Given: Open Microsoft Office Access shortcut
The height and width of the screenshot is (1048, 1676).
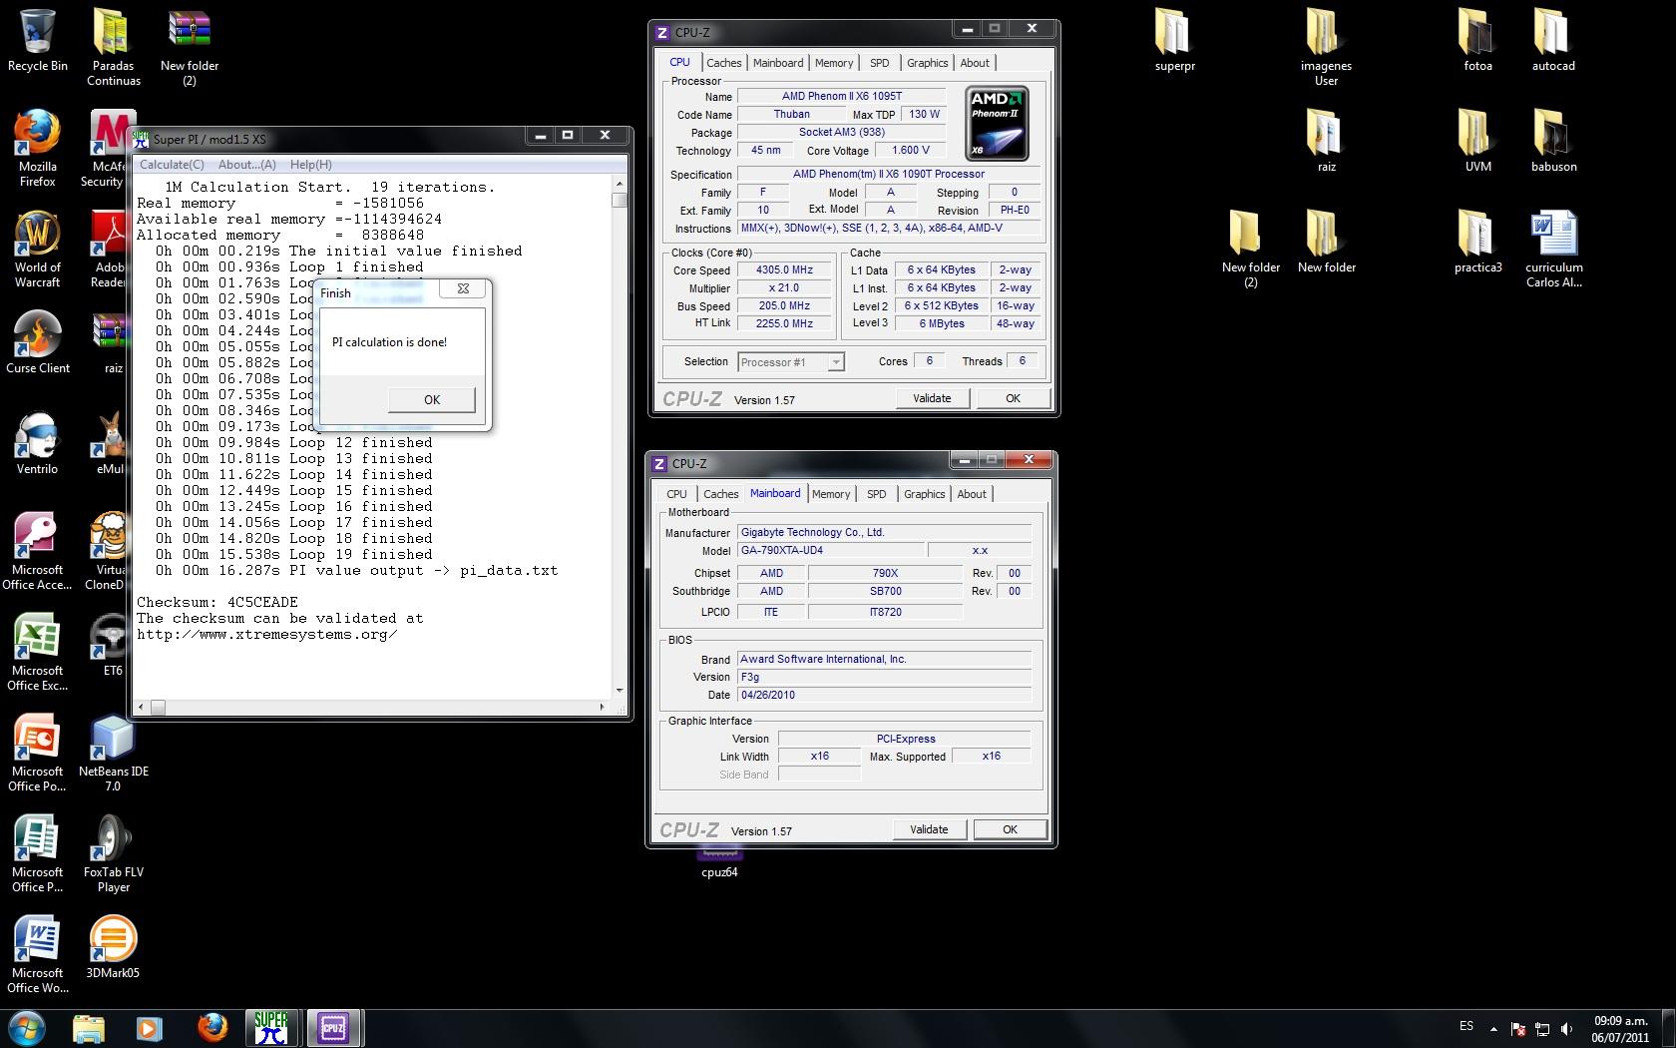Looking at the screenshot, I should point(38,551).
